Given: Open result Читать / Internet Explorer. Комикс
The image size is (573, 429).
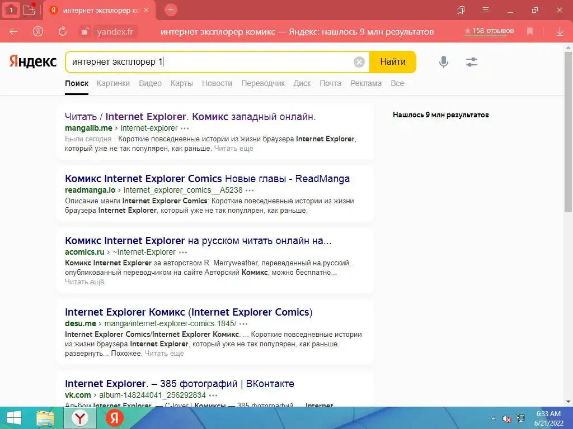Looking at the screenshot, I should (x=190, y=117).
